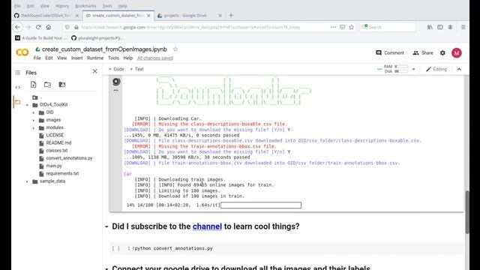This screenshot has width=480, height=270.
Task: Expand the modules folder
Action: coord(34,128)
